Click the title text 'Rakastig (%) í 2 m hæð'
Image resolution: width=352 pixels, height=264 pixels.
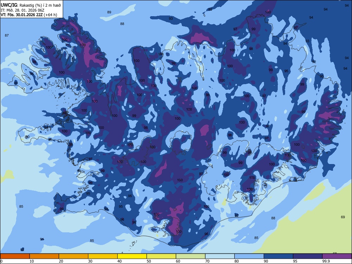[x=40, y=5]
